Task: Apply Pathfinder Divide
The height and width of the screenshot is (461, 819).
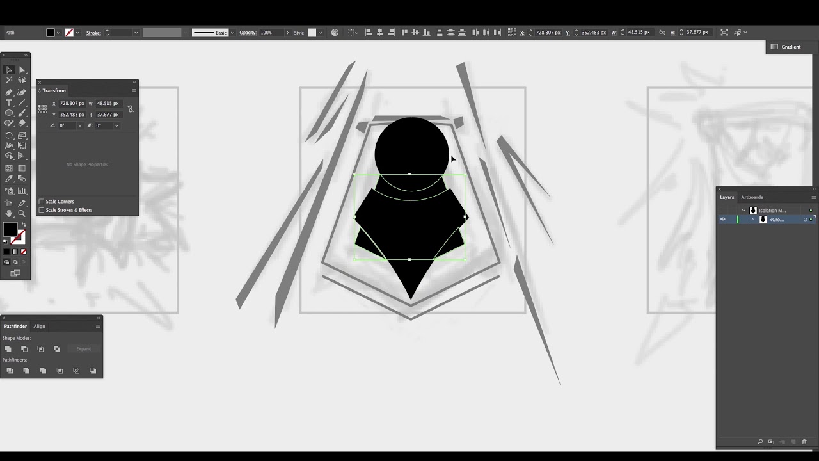Action: coord(10,371)
